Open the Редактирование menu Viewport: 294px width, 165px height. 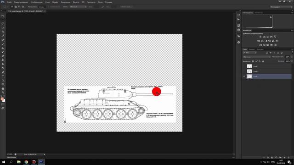tap(21, 2)
